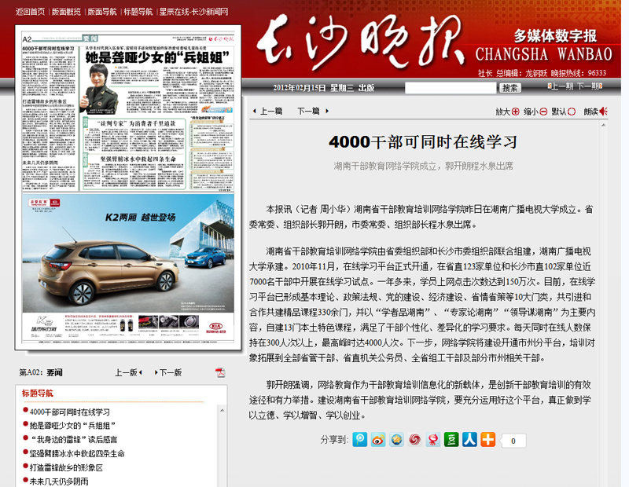Click the 长沙晚报 masthead logo

click(x=360, y=42)
